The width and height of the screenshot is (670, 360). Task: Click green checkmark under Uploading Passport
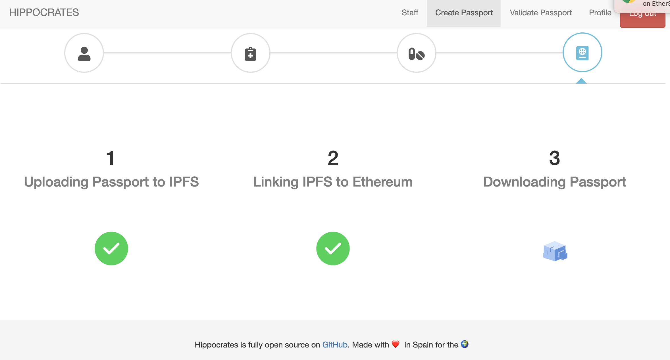pyautogui.click(x=111, y=249)
